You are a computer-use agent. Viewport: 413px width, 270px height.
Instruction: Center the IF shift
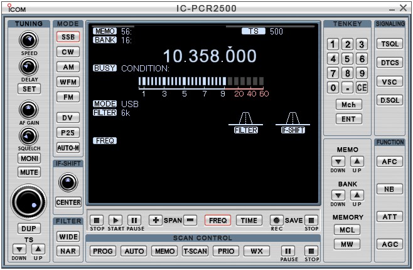point(68,202)
